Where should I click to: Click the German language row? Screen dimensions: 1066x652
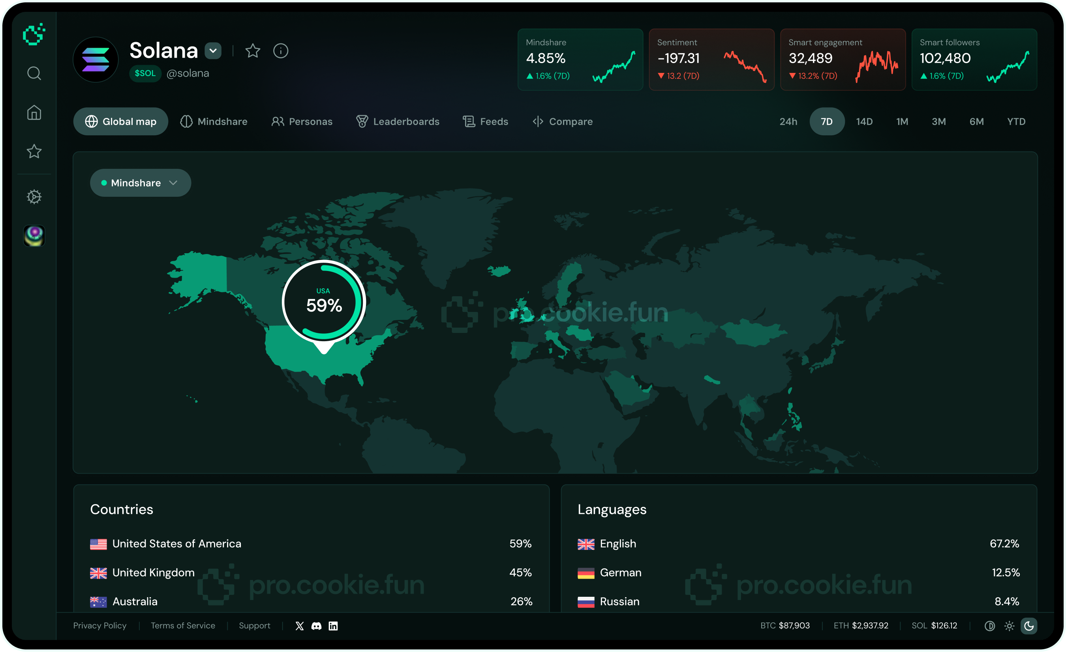pos(799,572)
